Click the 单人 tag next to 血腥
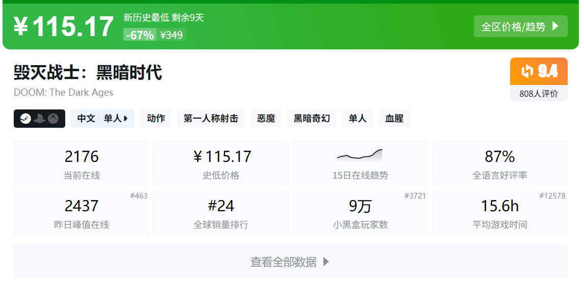 point(358,119)
